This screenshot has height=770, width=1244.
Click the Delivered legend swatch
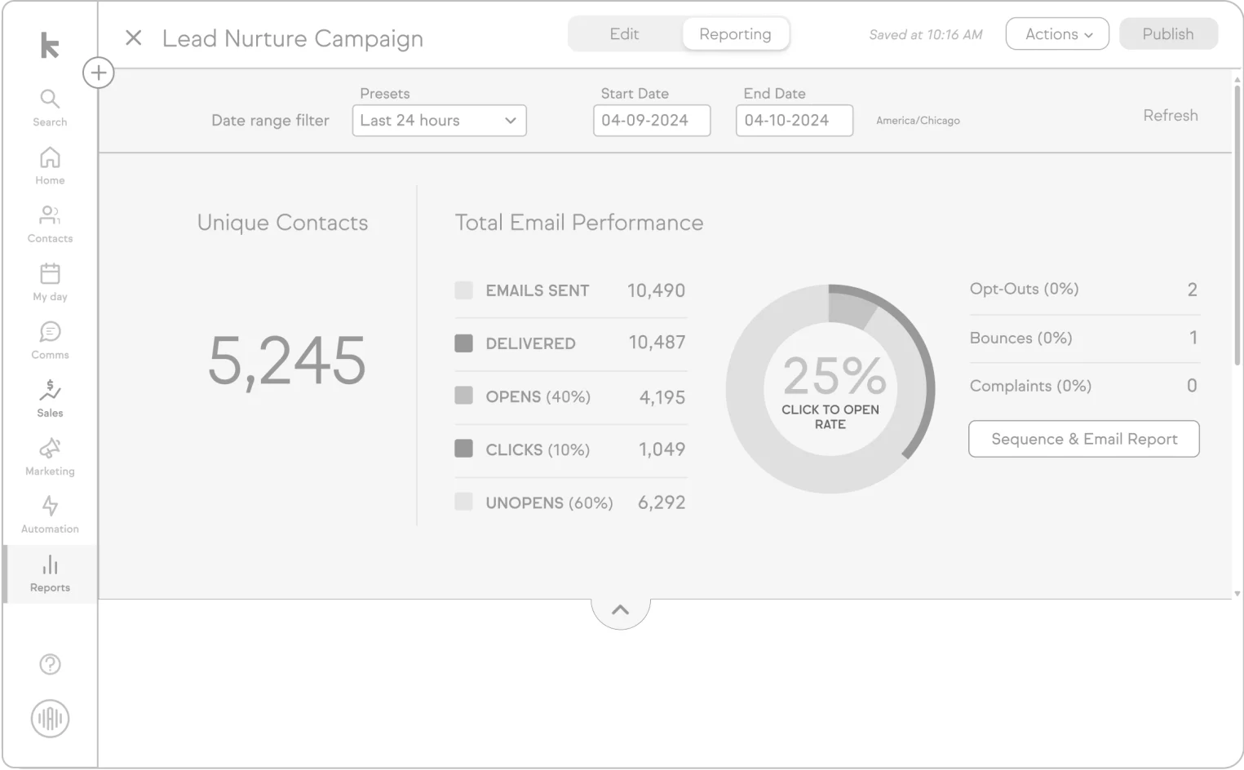pyautogui.click(x=464, y=343)
